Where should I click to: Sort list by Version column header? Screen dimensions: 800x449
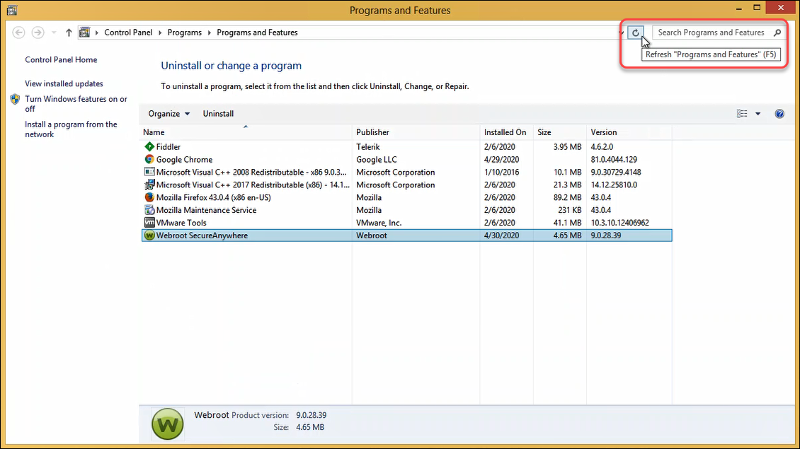(x=629, y=132)
